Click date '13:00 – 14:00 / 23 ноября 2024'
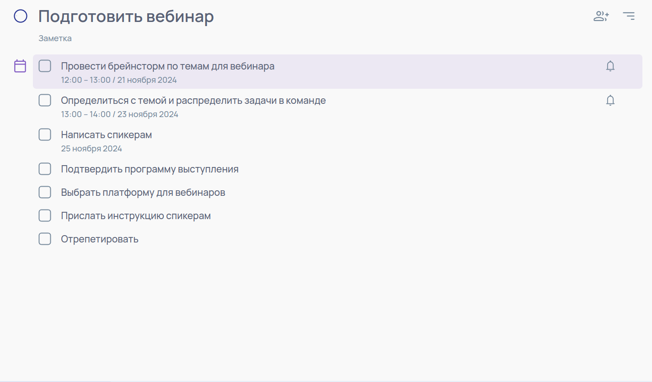The width and height of the screenshot is (652, 382). [120, 114]
